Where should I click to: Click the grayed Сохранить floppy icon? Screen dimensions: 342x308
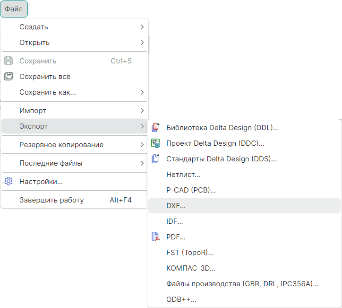tap(9, 61)
